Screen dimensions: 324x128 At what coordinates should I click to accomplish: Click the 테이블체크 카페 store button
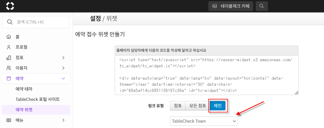click(x=231, y=6)
